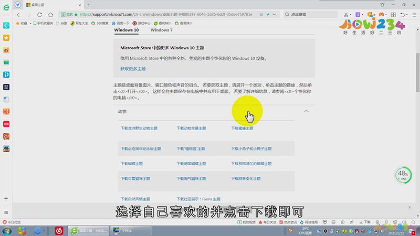Click the 下载蝴蝶主题 link
420x236 pixels.
pos(132,164)
